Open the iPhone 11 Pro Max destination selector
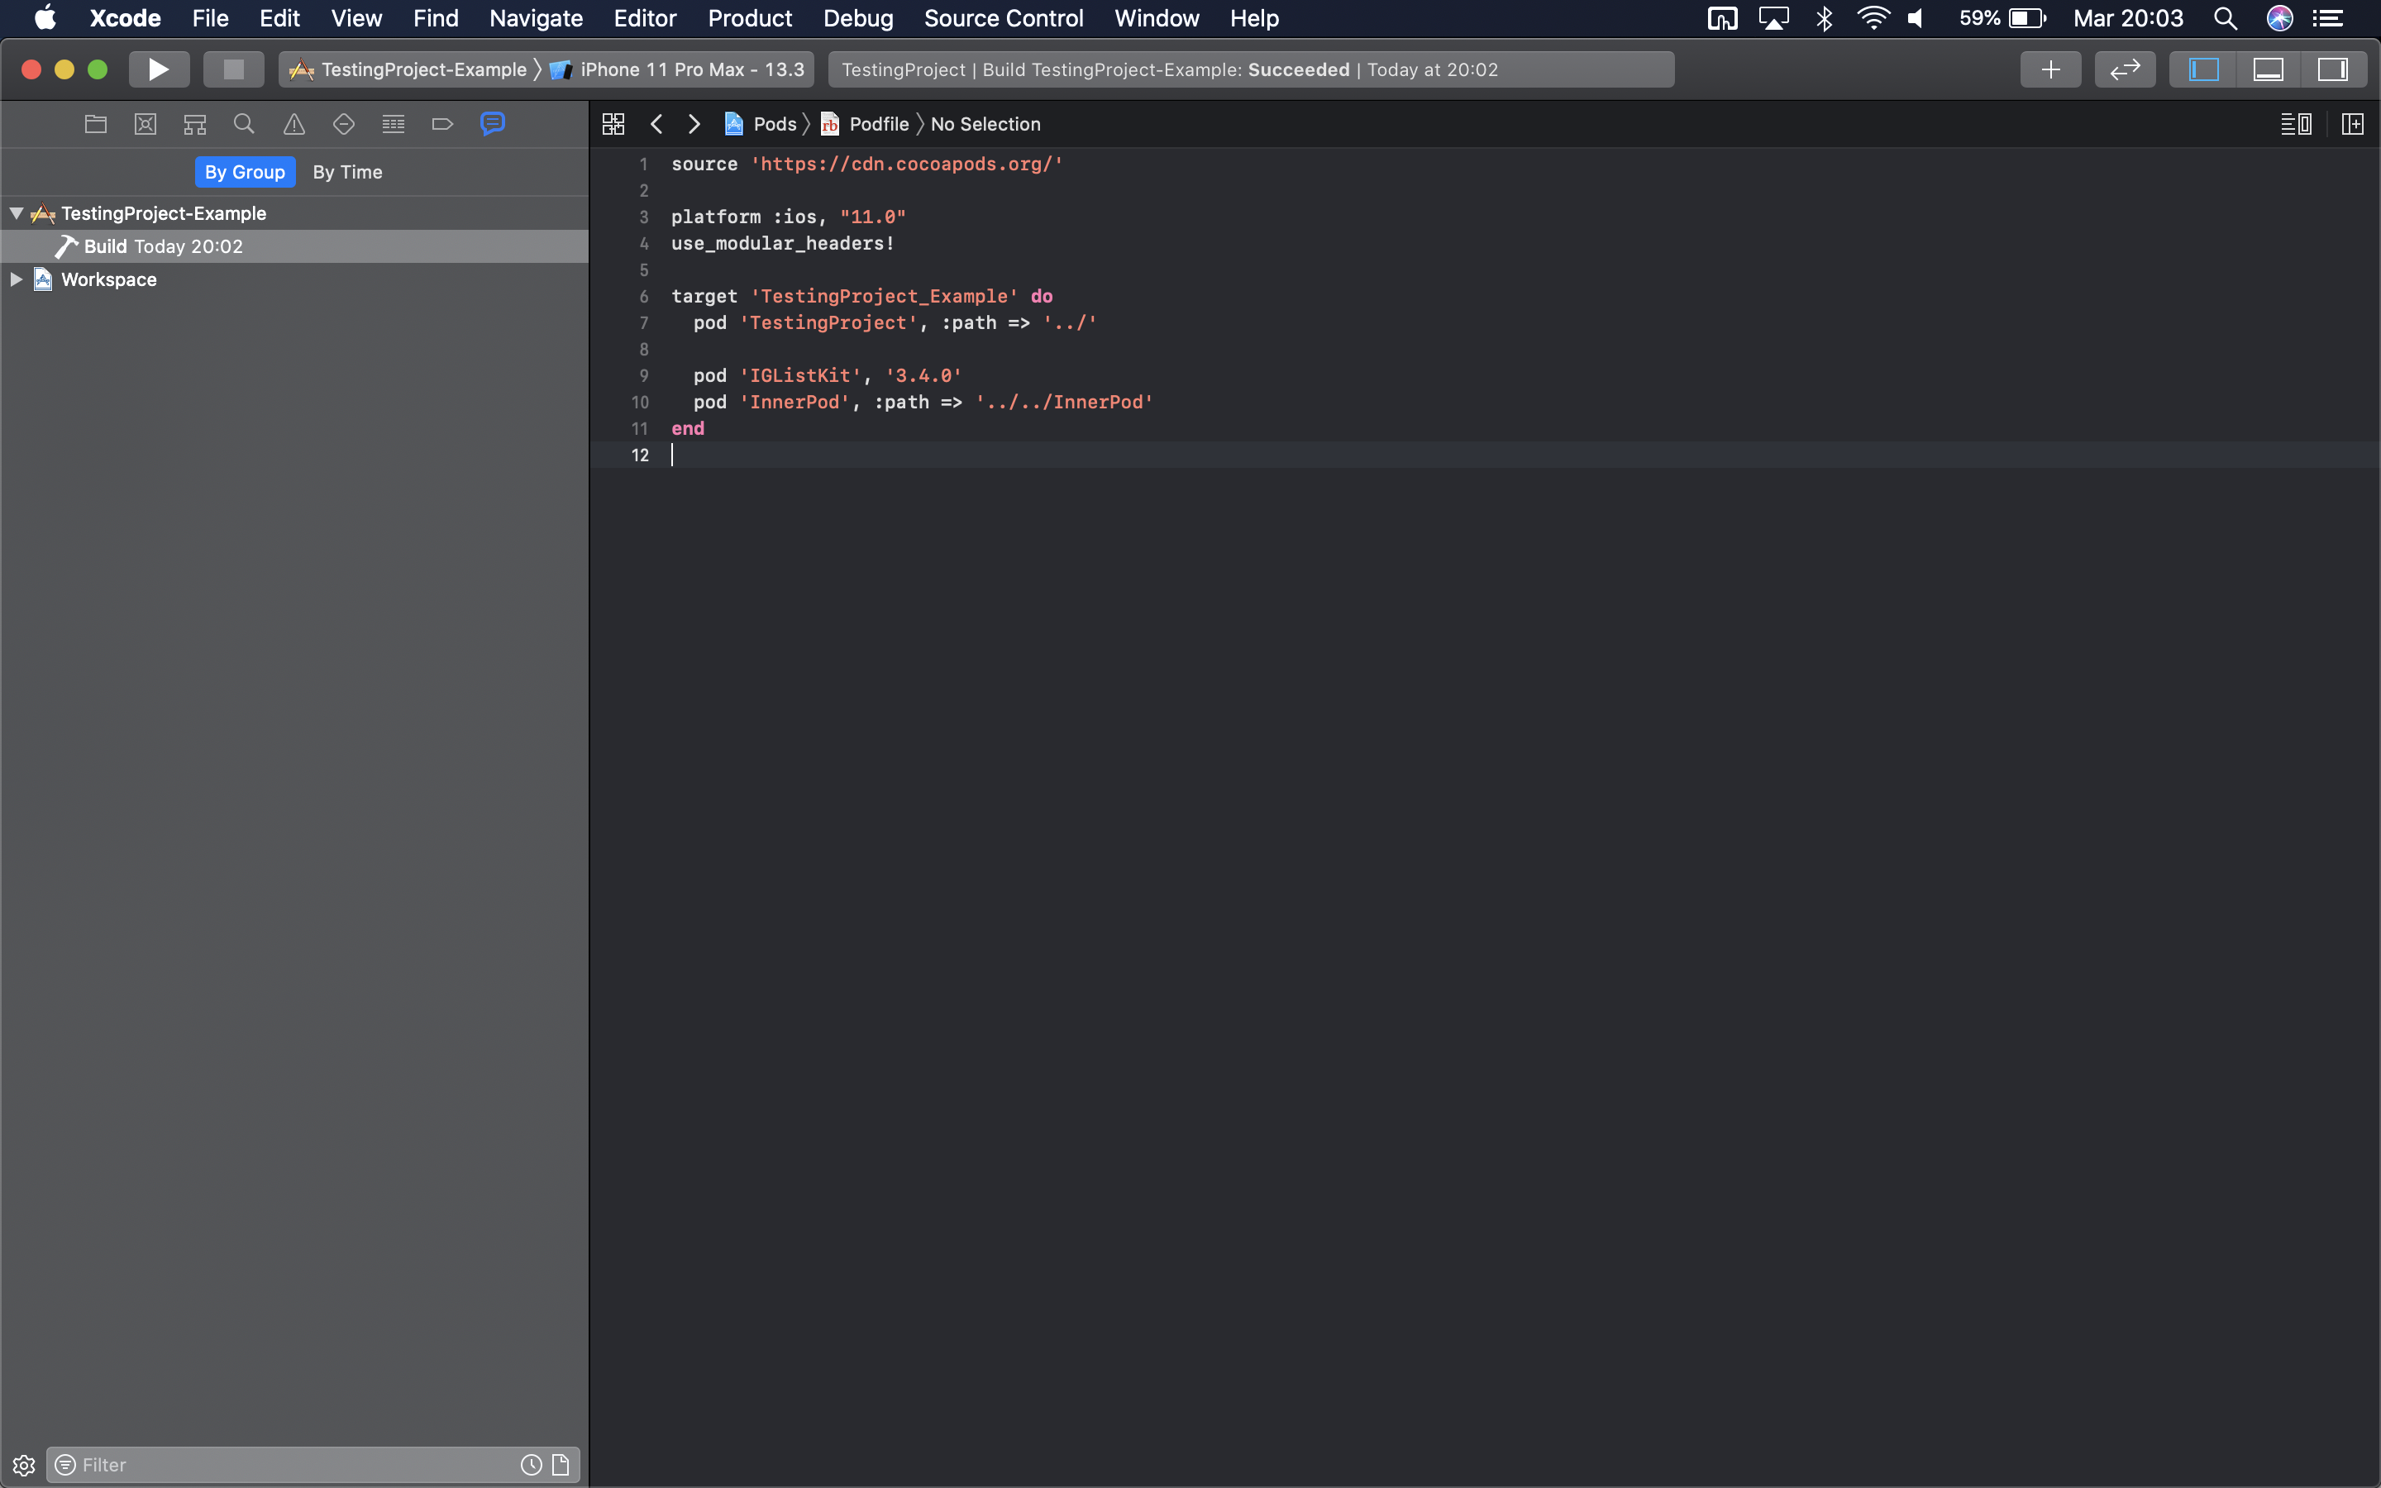2381x1488 pixels. (690, 70)
